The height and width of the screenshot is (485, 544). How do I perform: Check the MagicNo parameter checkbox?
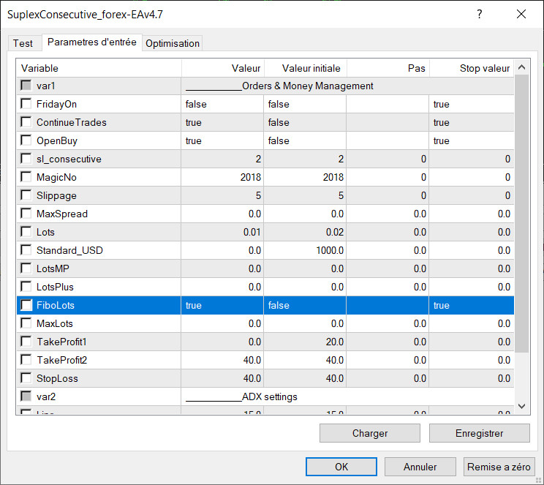tap(26, 178)
